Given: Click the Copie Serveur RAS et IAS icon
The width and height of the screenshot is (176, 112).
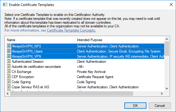Looking at the screenshot, I should click(8, 87).
